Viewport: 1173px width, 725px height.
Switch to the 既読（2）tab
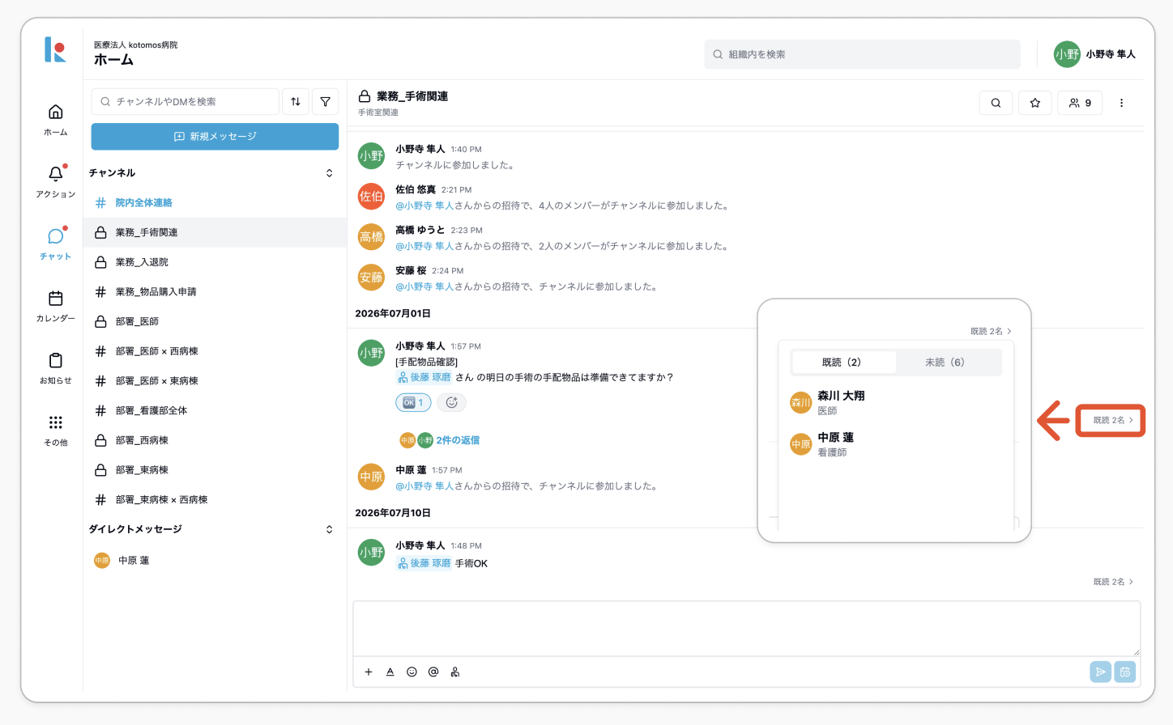tap(842, 362)
